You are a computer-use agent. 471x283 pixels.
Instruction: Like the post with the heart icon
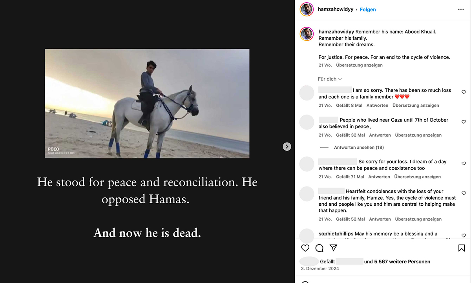point(305,248)
